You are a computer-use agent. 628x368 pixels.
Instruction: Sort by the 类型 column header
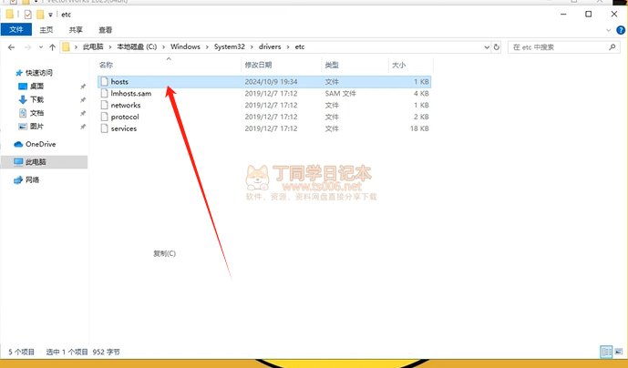(332, 65)
